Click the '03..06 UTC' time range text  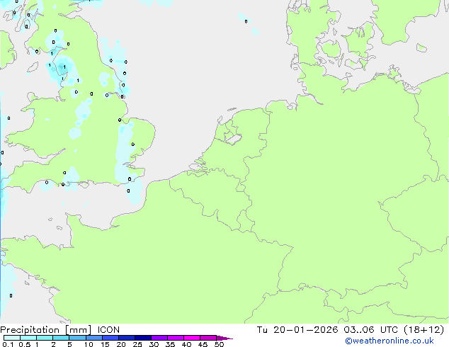tap(371, 330)
